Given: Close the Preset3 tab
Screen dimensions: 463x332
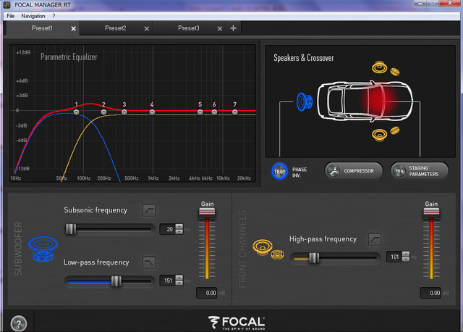Looking at the screenshot, I should click(x=220, y=29).
